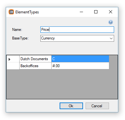Image resolution: width=125 pixels, height=120 pixels.
Task: Click the BaseType: label
Action: point(20,38)
